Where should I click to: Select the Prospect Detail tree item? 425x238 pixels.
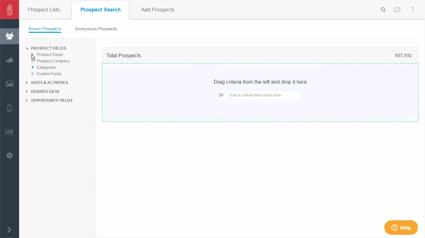click(50, 55)
